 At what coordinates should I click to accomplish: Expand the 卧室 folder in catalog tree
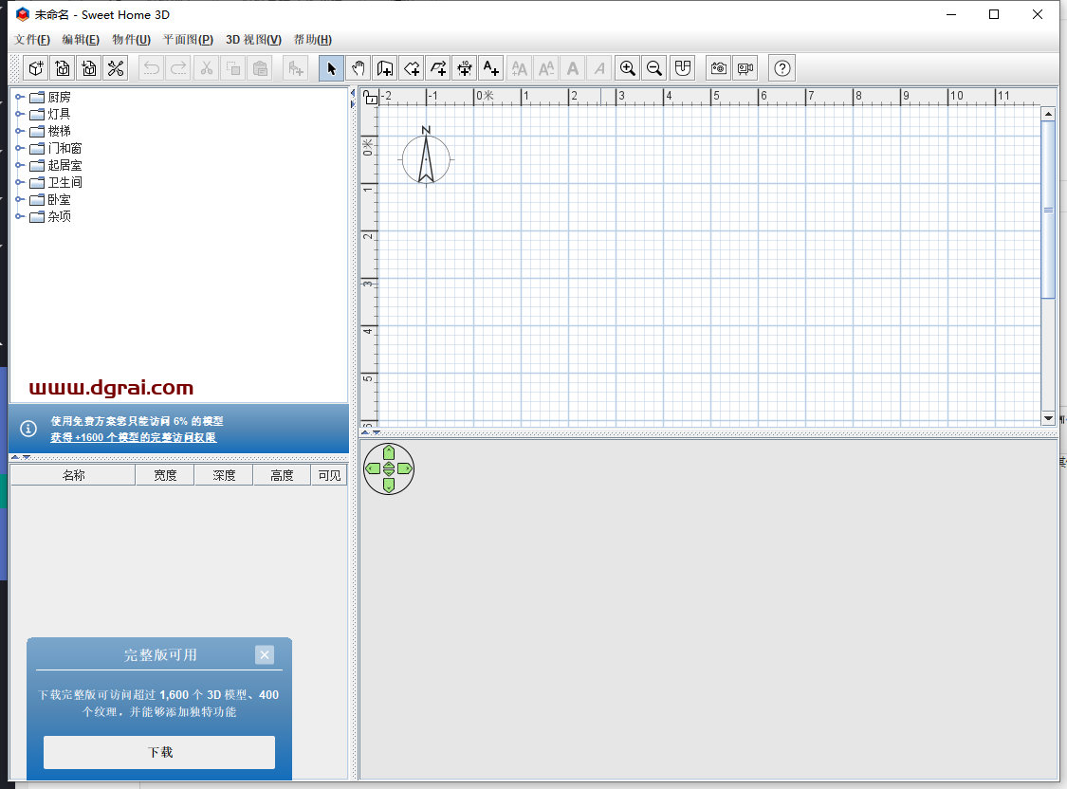tap(20, 199)
